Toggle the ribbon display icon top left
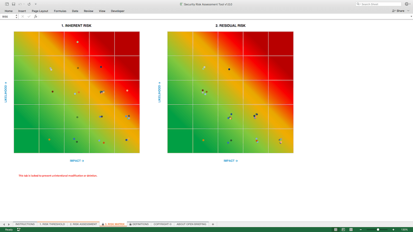The image size is (413, 232). coord(7,4)
